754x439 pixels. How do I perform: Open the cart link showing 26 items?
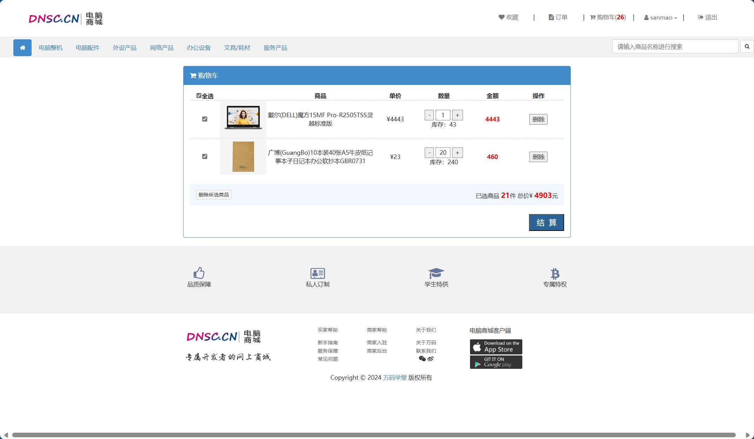point(608,17)
